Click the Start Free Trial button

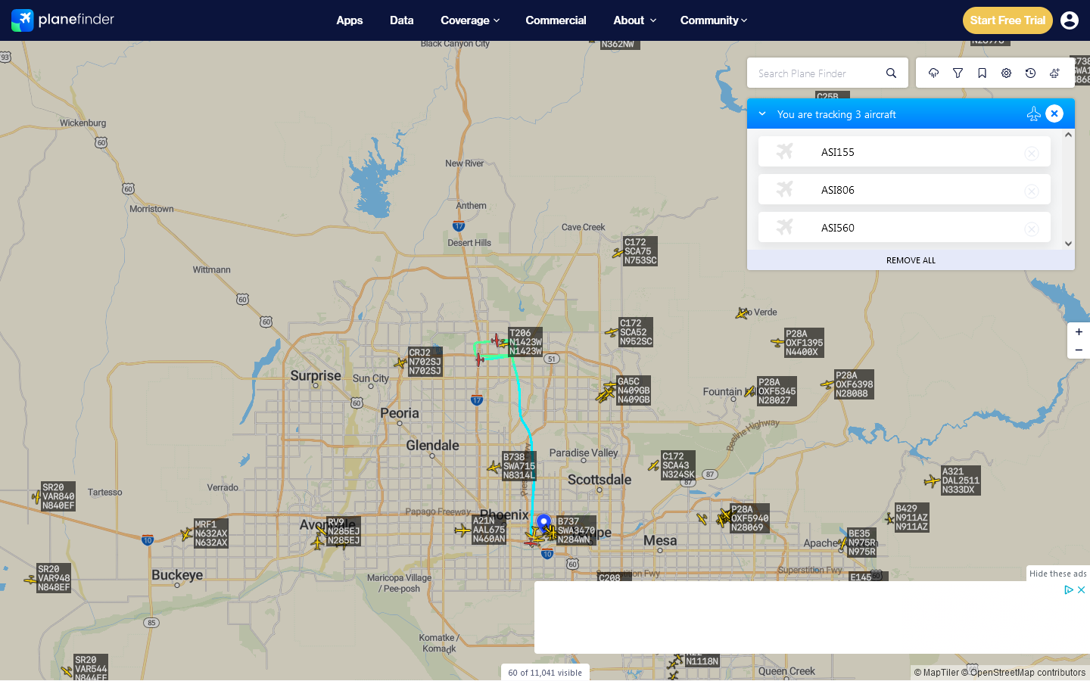(x=1007, y=20)
